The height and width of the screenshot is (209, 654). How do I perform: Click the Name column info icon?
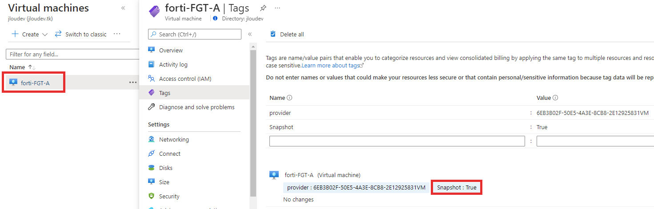pos(289,98)
